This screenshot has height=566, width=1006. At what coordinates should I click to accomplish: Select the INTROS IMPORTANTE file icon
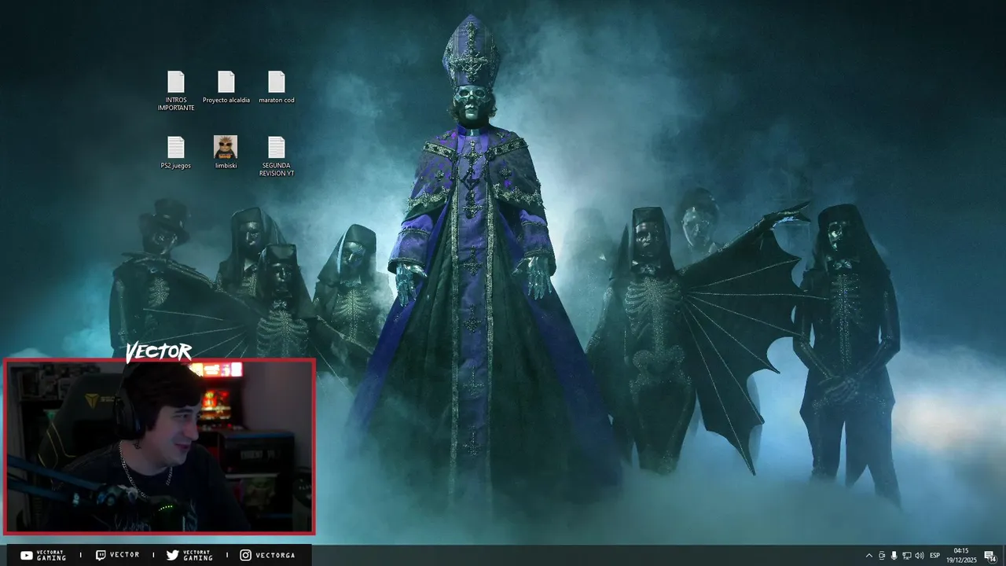tap(176, 82)
